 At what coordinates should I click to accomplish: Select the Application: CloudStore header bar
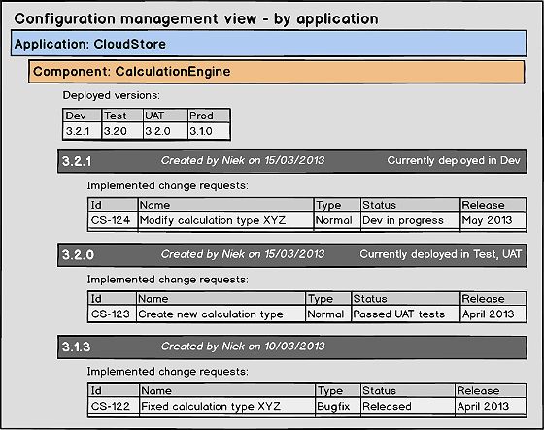(x=269, y=44)
